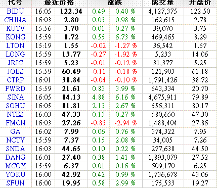Select the 成交量 volume column header
Viewport: 217px width, 188px height.
pos(163,3)
